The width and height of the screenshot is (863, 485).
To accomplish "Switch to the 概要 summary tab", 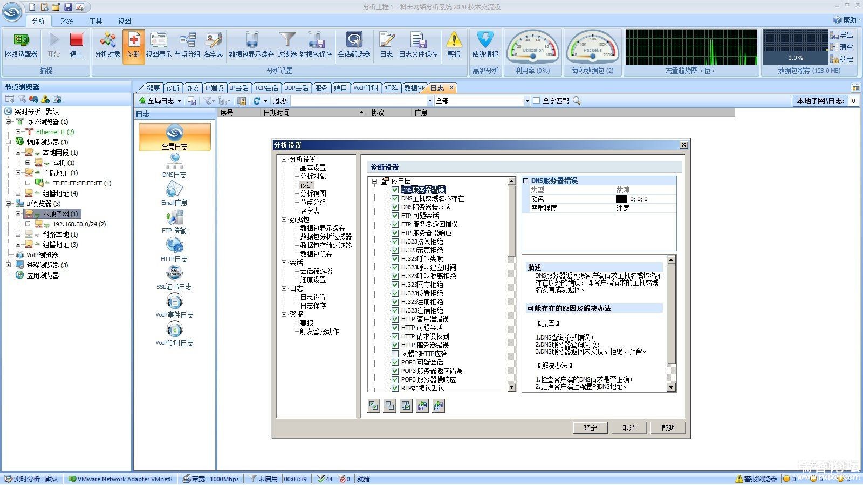I will 153,88.
